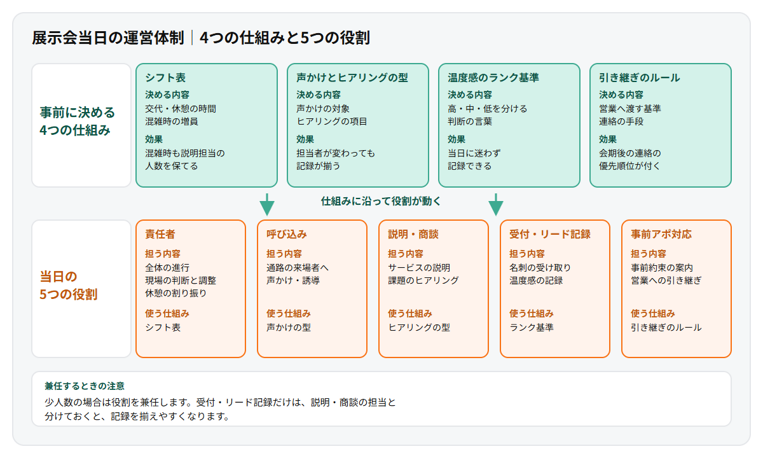
Task: Click the line "混雑時の増員"
Action: pyautogui.click(x=172, y=121)
